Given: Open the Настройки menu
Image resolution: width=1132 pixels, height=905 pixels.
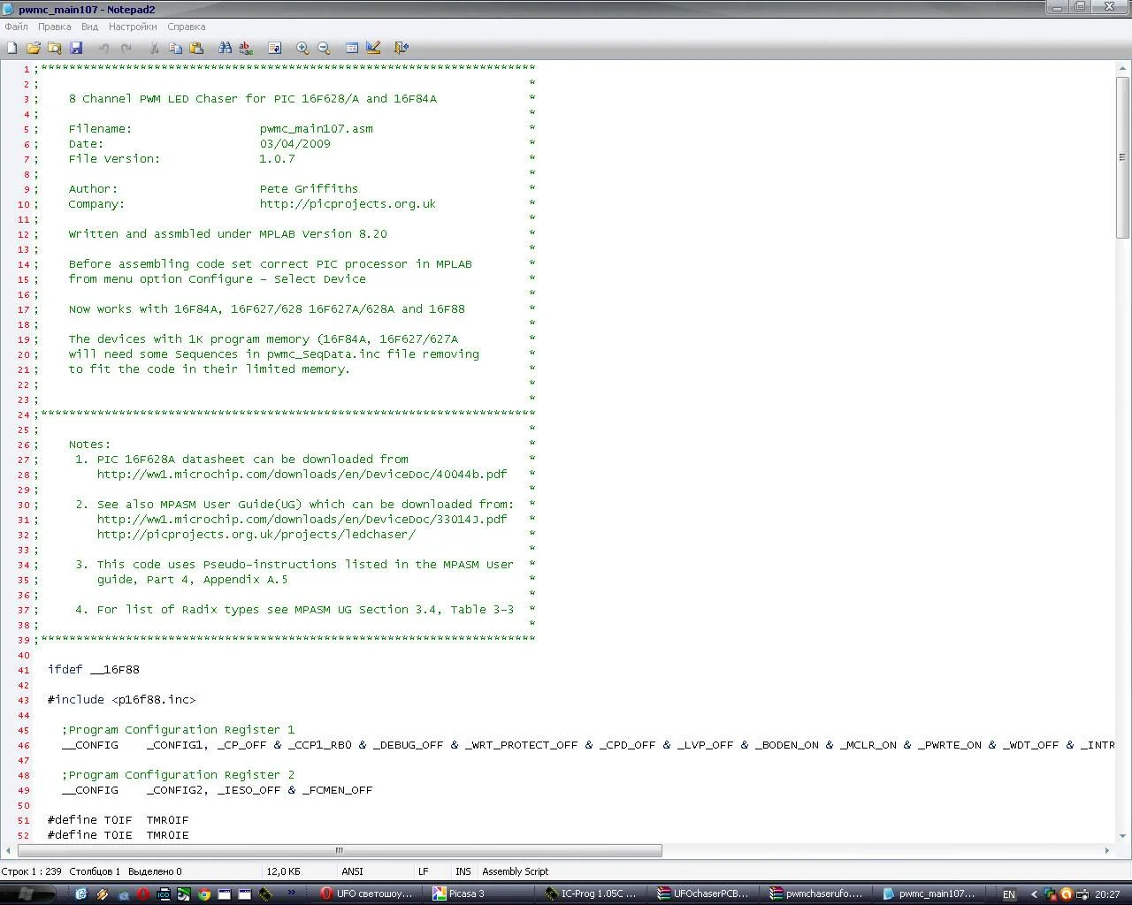Looking at the screenshot, I should [133, 27].
